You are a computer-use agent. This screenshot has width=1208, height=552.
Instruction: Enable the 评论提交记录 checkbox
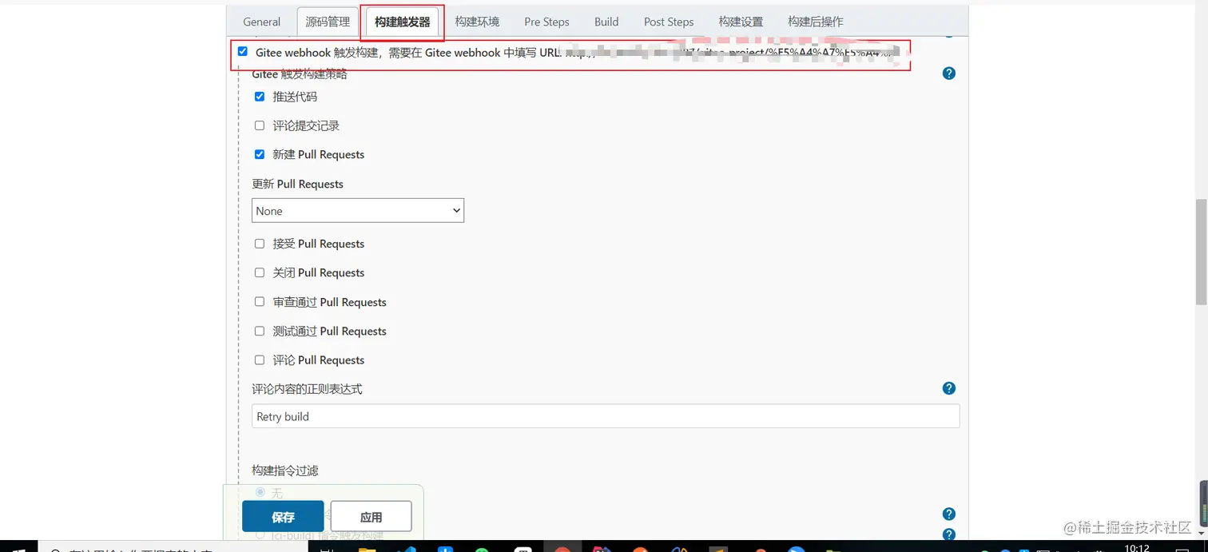click(x=260, y=125)
